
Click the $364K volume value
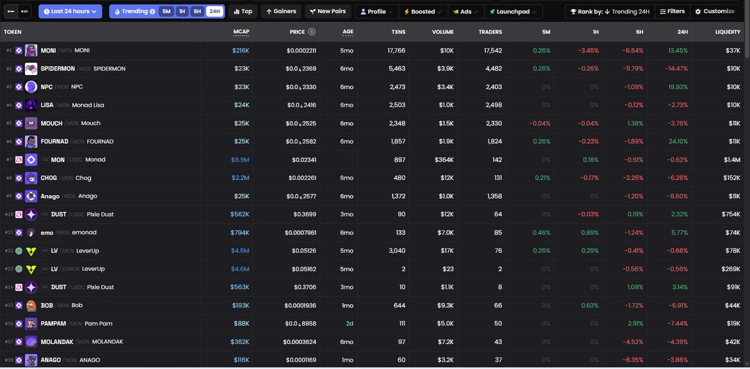tap(444, 159)
